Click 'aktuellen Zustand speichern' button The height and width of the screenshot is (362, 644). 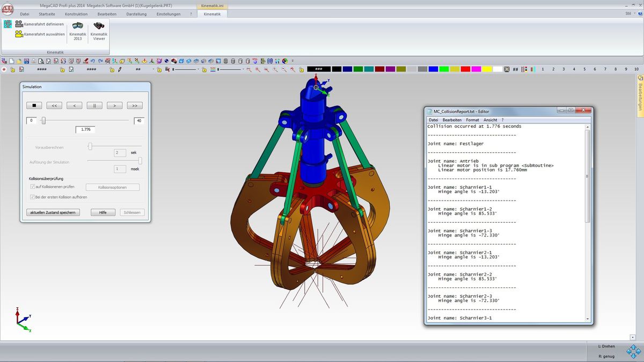pos(53,212)
